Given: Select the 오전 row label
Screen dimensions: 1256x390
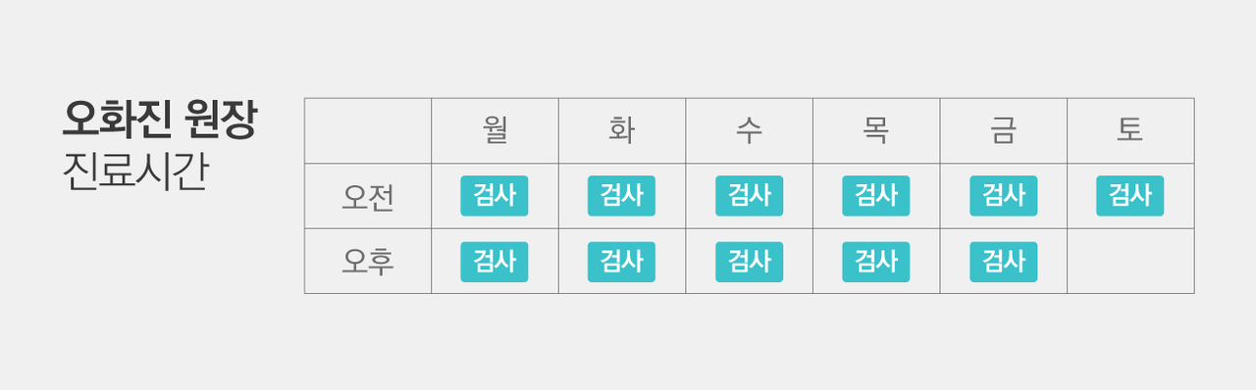Looking at the screenshot, I should (368, 197).
